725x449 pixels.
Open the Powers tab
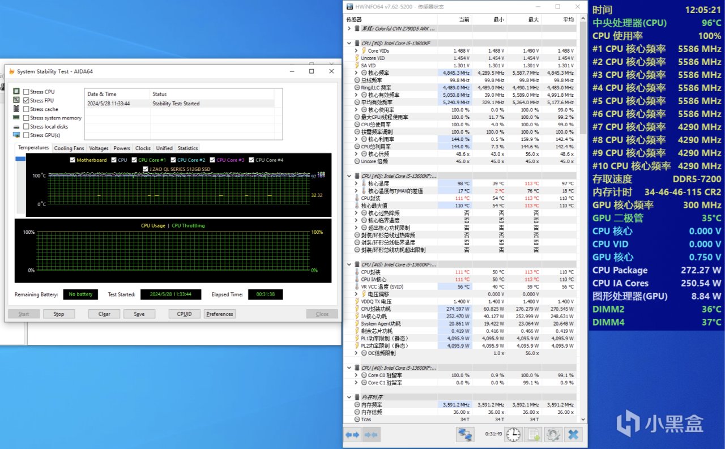(122, 148)
